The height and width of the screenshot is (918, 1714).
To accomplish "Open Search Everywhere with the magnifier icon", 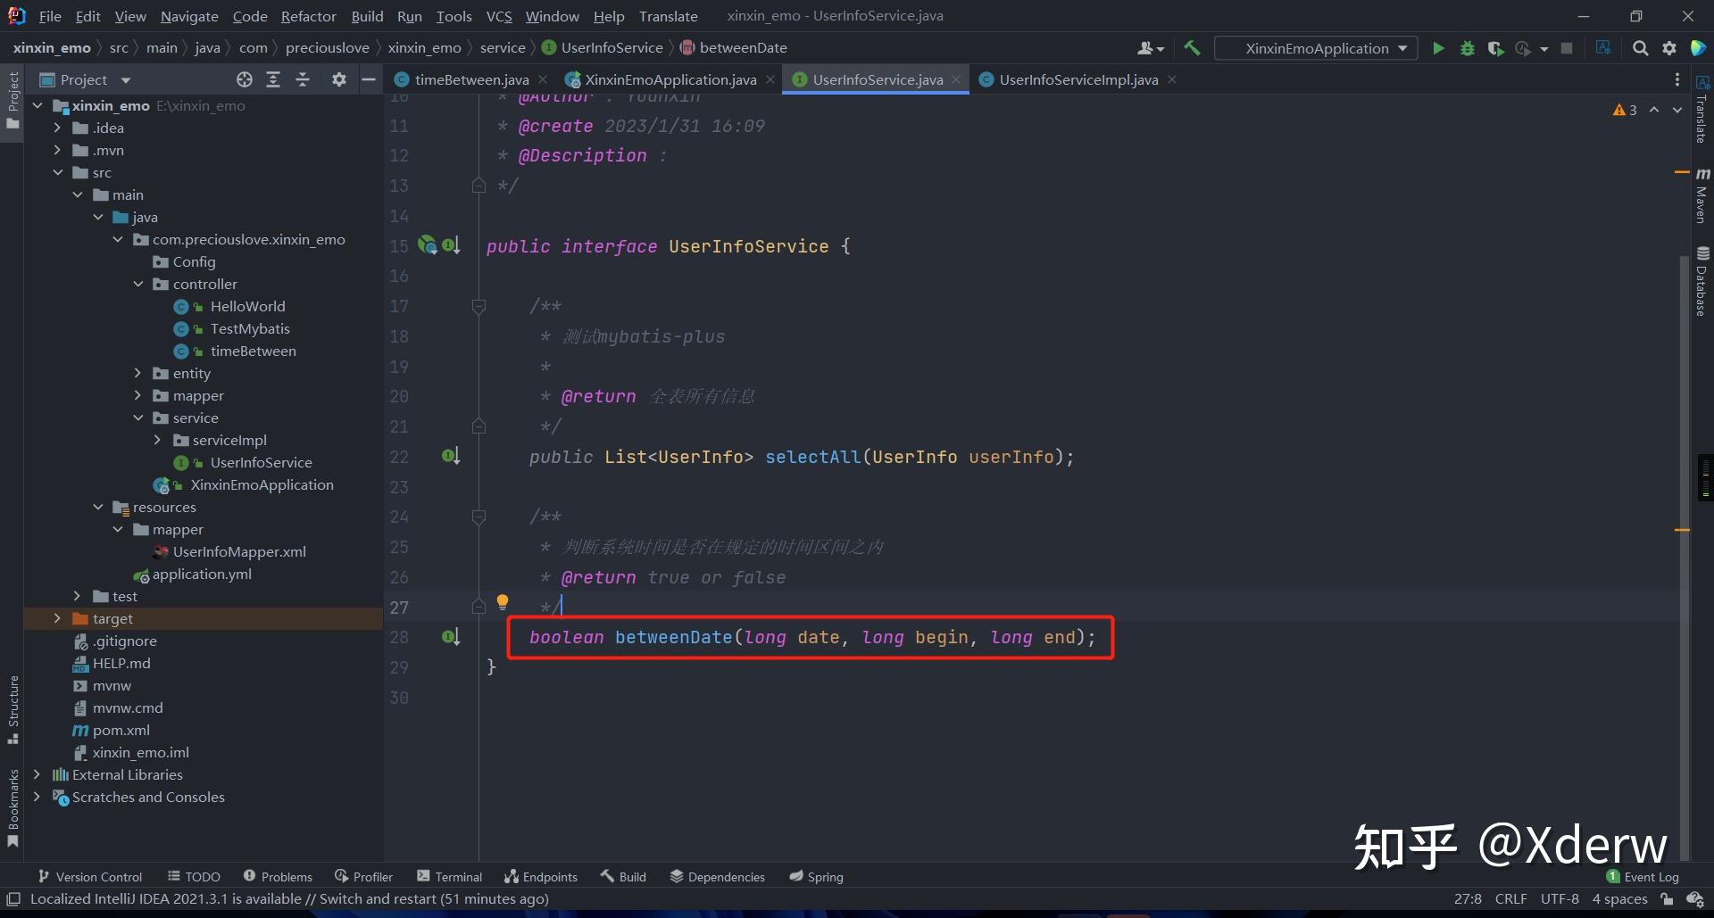I will tap(1640, 48).
